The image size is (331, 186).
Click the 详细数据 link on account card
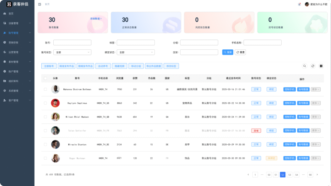click(96, 19)
